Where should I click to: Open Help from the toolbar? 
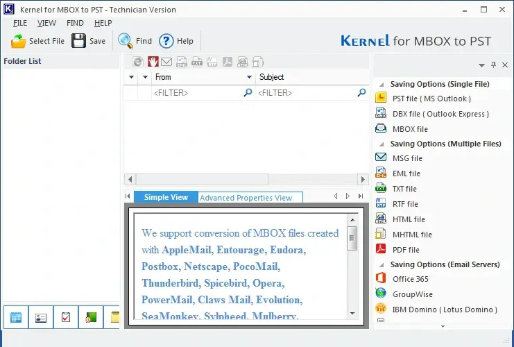click(175, 41)
